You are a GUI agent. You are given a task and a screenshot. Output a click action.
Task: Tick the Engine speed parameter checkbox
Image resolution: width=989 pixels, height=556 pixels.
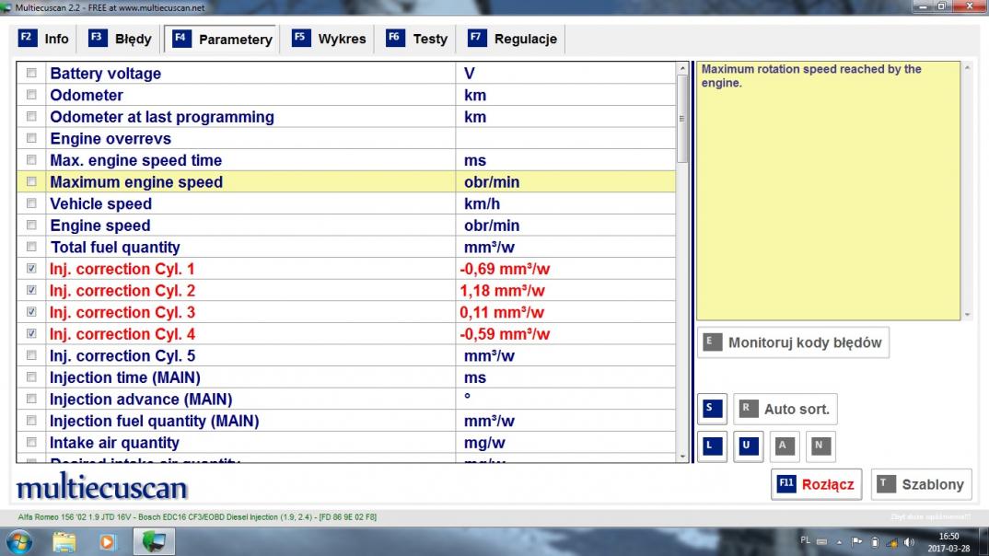point(32,226)
